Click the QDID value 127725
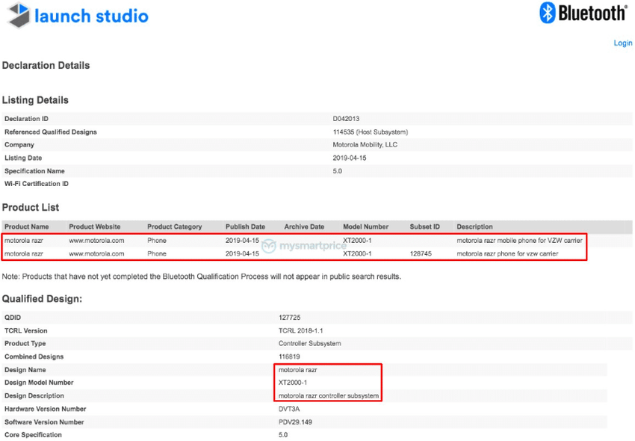 click(289, 317)
